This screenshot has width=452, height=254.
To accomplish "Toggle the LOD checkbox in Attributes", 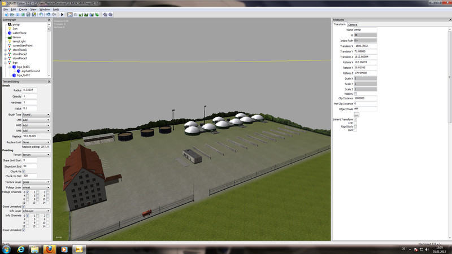I will point(355,123).
